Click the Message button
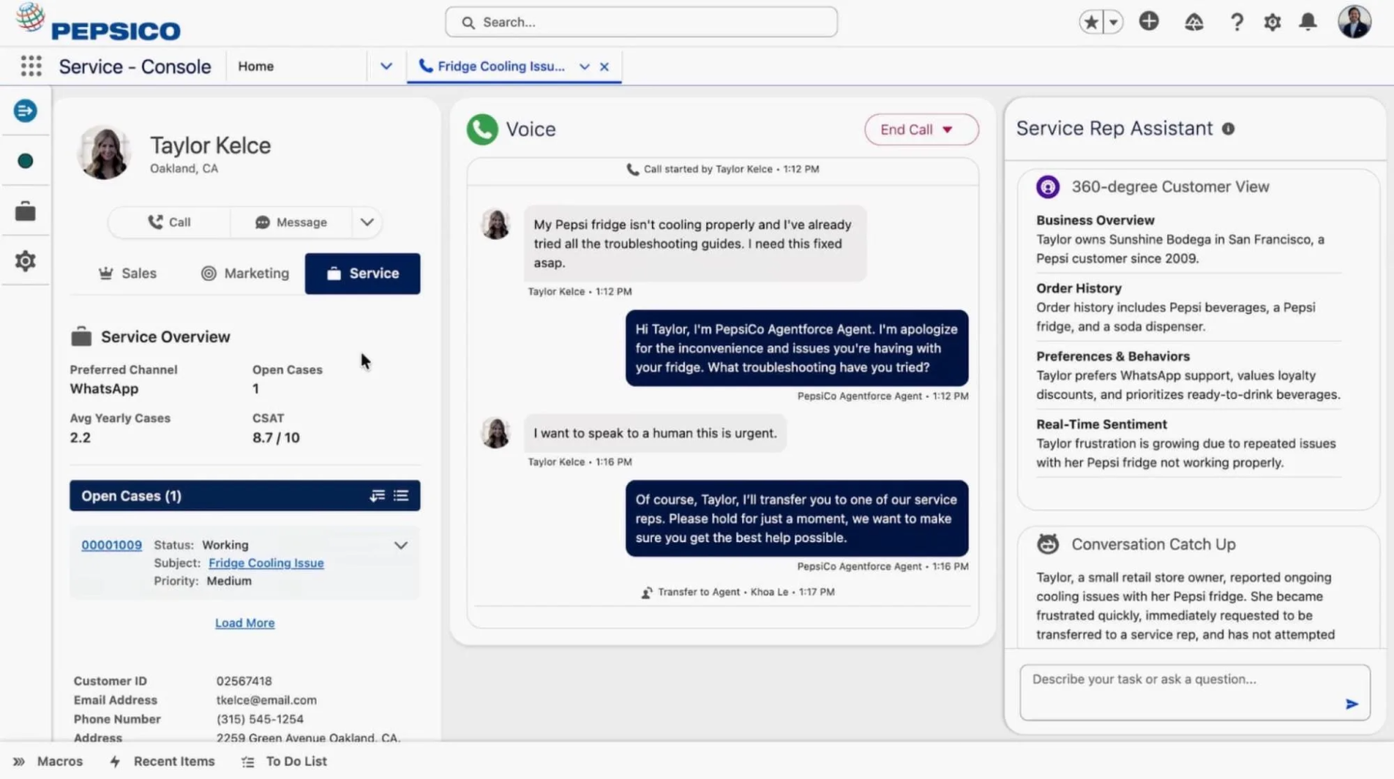 click(291, 222)
